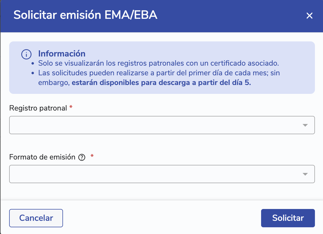The height and width of the screenshot is (234, 323).
Task: Click the bullet point before Solo se visualizarán
Action: 33,64
